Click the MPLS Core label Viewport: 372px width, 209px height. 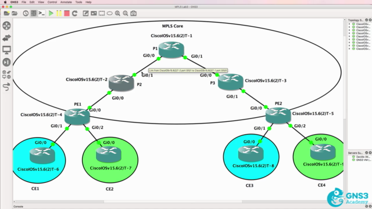coord(173,26)
